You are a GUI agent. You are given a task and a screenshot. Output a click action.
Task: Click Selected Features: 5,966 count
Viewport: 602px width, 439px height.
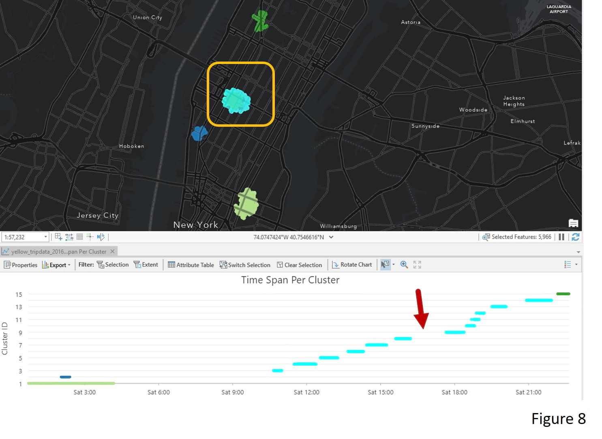pyautogui.click(x=521, y=237)
